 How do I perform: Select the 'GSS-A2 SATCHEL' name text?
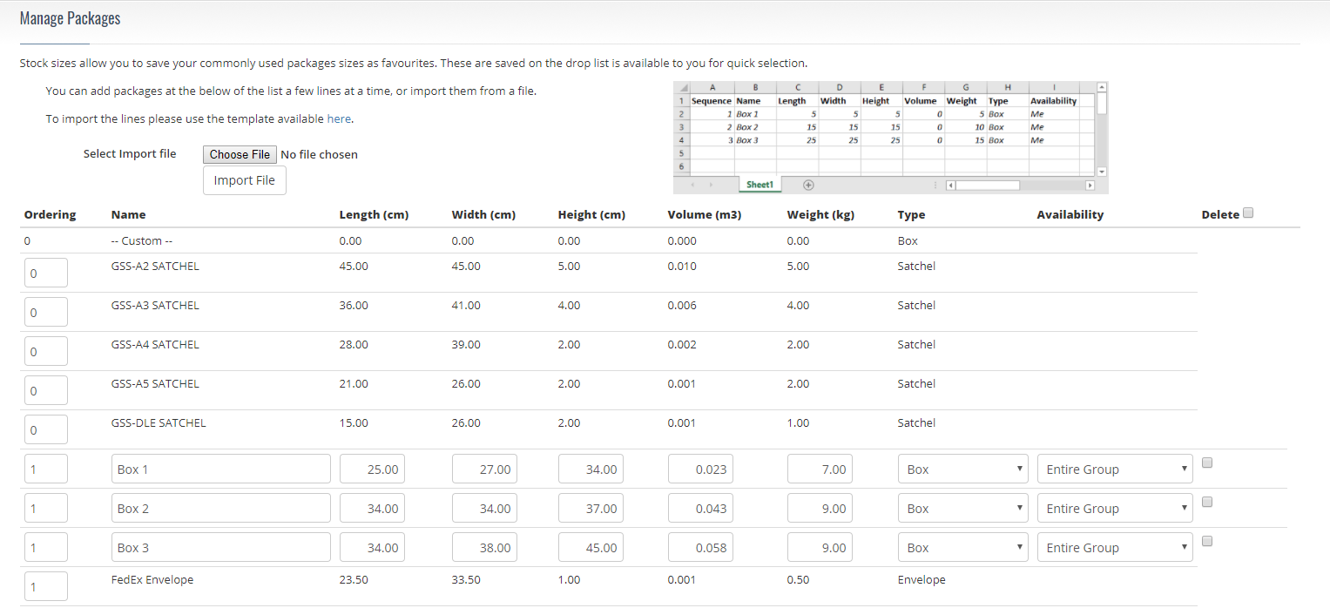click(x=155, y=266)
